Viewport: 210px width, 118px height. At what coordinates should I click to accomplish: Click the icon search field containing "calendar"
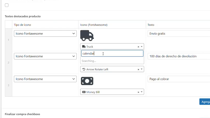(112, 54)
